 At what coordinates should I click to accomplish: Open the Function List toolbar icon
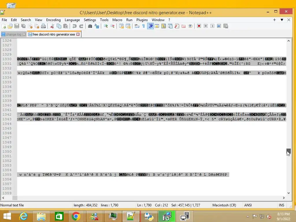[177, 26]
